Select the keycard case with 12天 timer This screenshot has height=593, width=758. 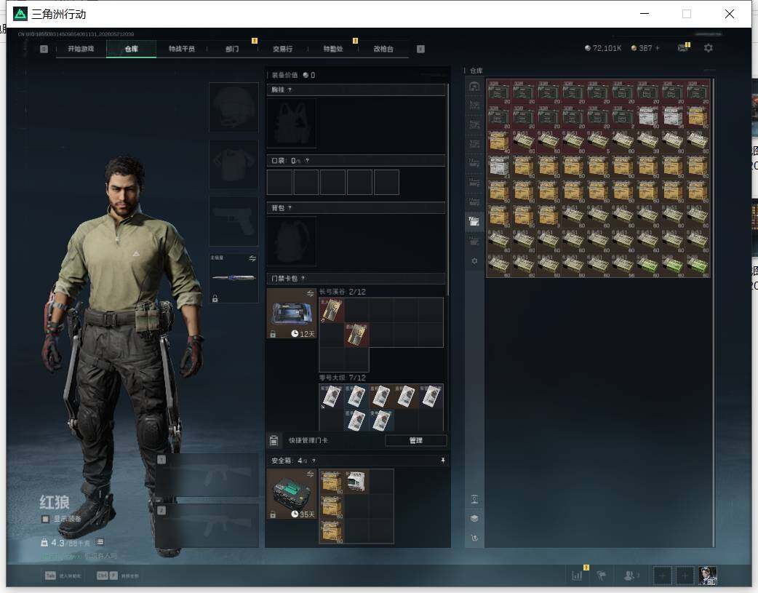click(x=292, y=314)
